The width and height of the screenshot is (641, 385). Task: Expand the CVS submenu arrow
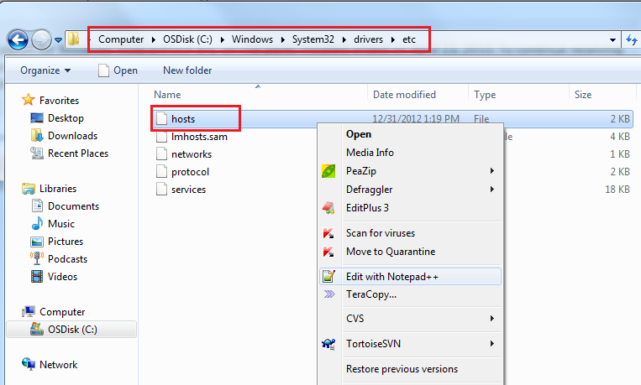click(491, 319)
